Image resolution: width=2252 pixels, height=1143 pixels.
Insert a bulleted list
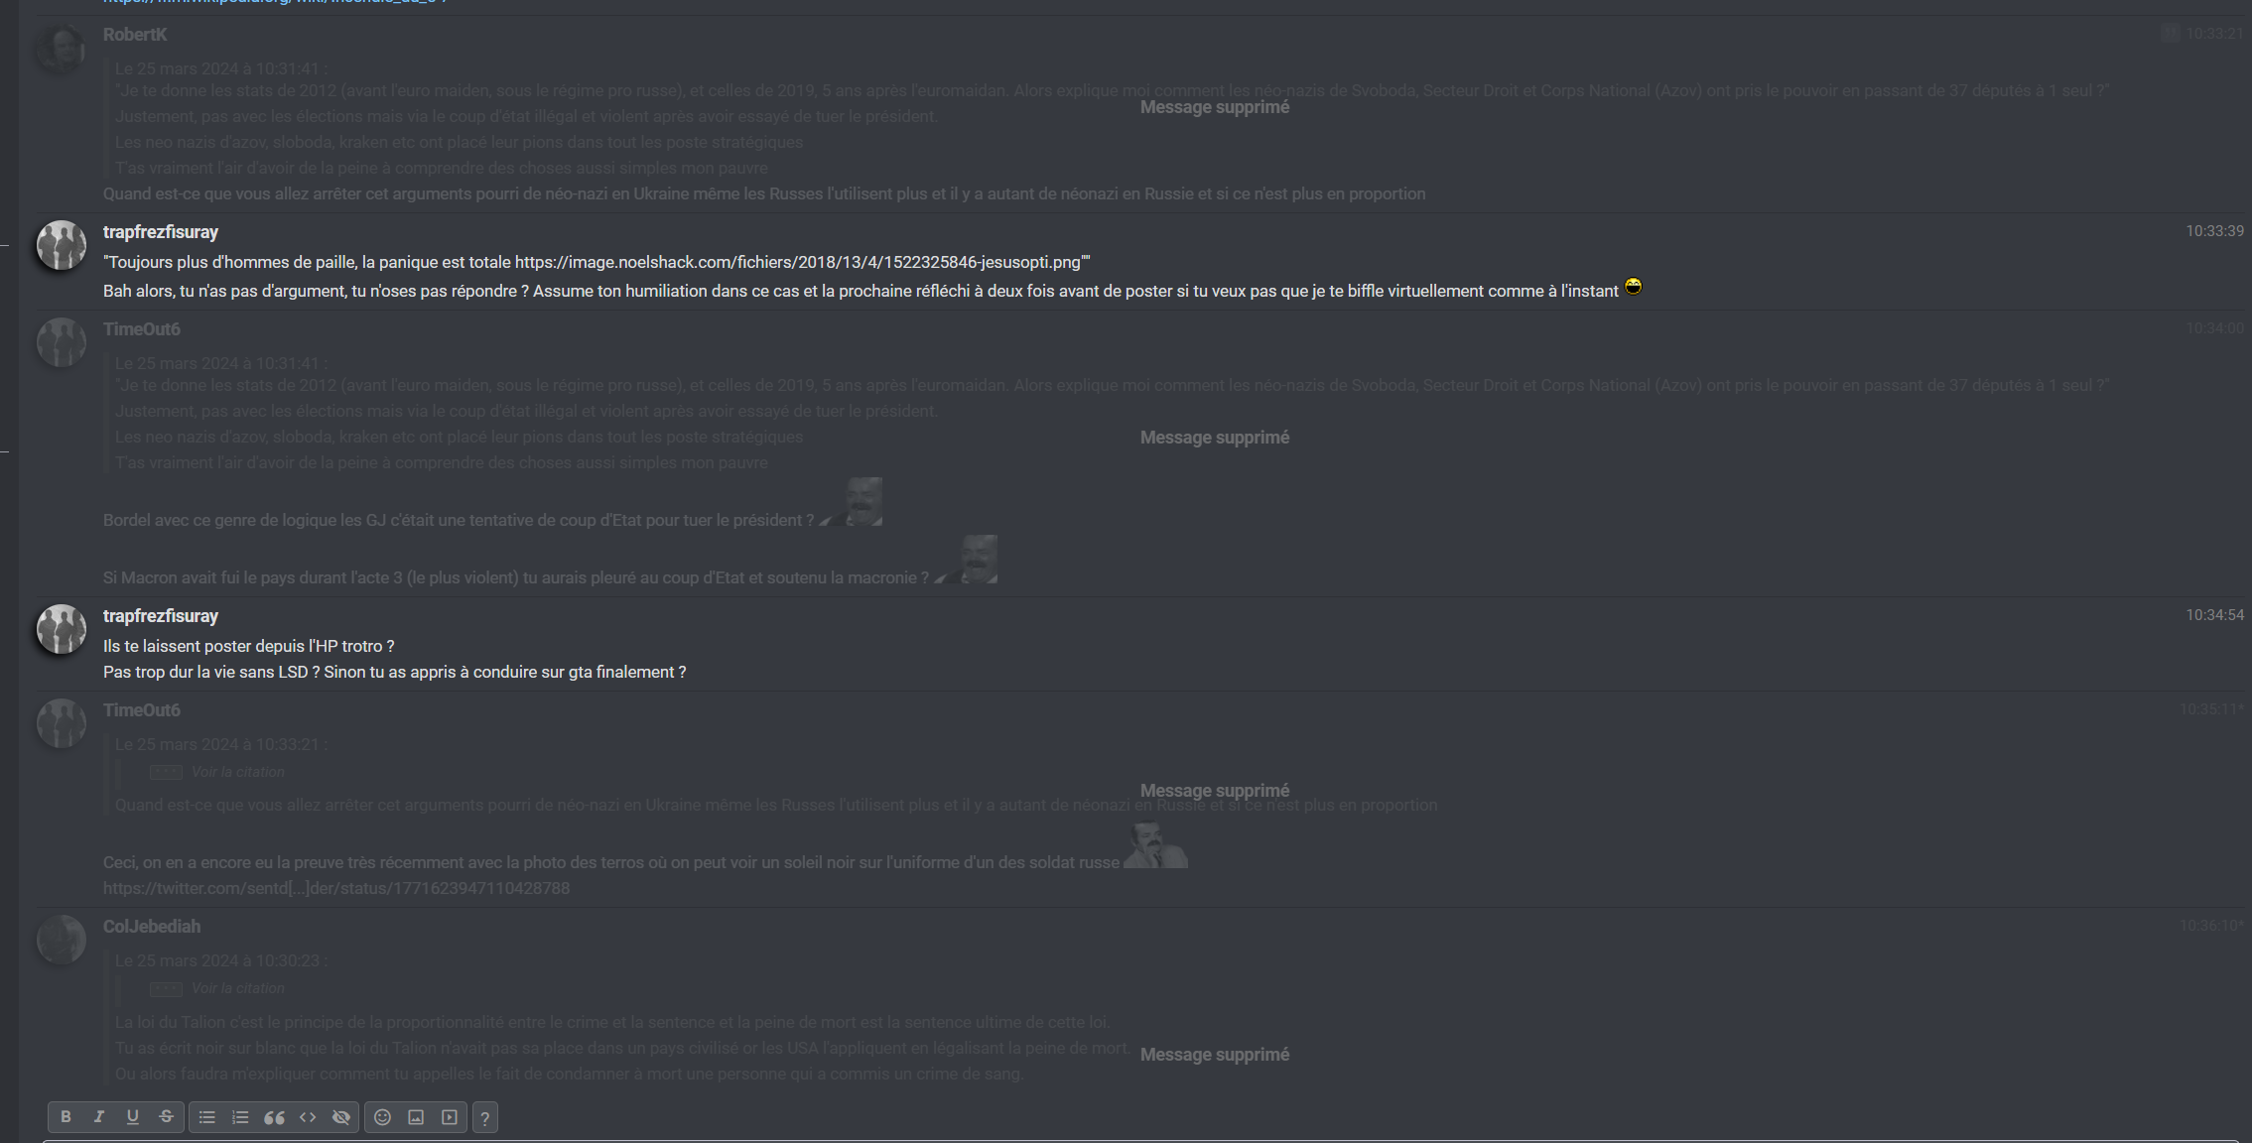[x=206, y=1117]
